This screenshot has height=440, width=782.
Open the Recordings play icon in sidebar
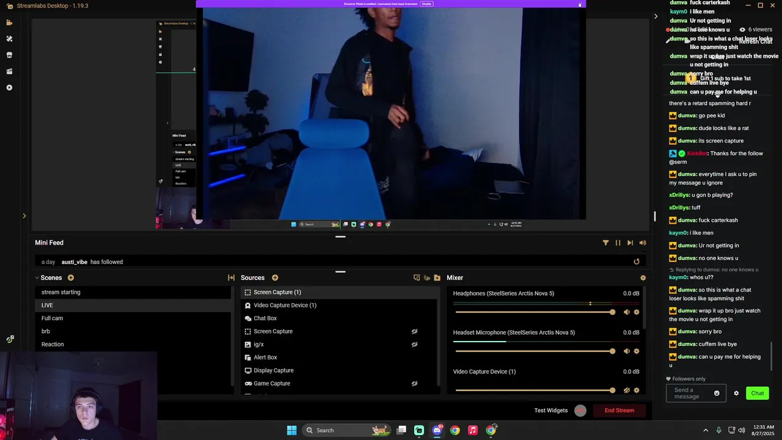[9, 87]
